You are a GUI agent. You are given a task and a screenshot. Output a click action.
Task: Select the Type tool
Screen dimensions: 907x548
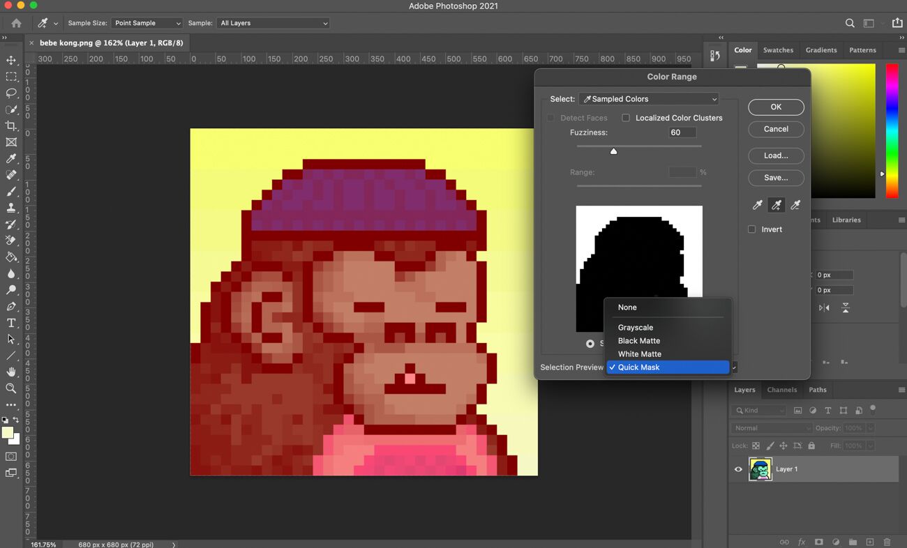[11, 323]
